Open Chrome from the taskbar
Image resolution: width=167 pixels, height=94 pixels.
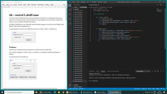63,92
